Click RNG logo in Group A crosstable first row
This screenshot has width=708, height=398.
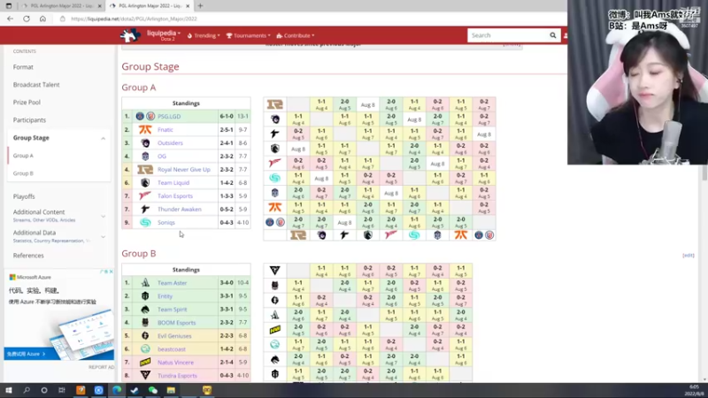(275, 104)
